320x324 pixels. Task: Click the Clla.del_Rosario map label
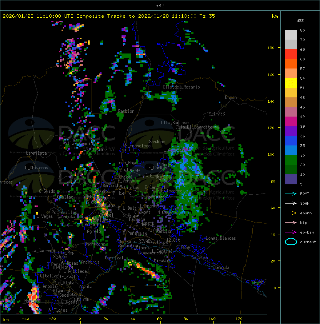pos(181,87)
